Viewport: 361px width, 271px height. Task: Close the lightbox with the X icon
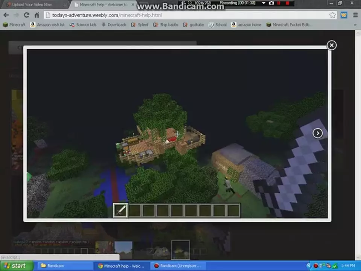(332, 45)
